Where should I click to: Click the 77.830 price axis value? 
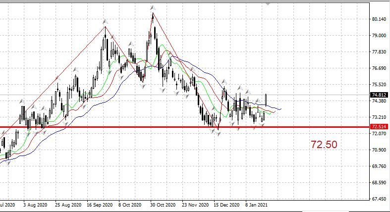click(379, 52)
